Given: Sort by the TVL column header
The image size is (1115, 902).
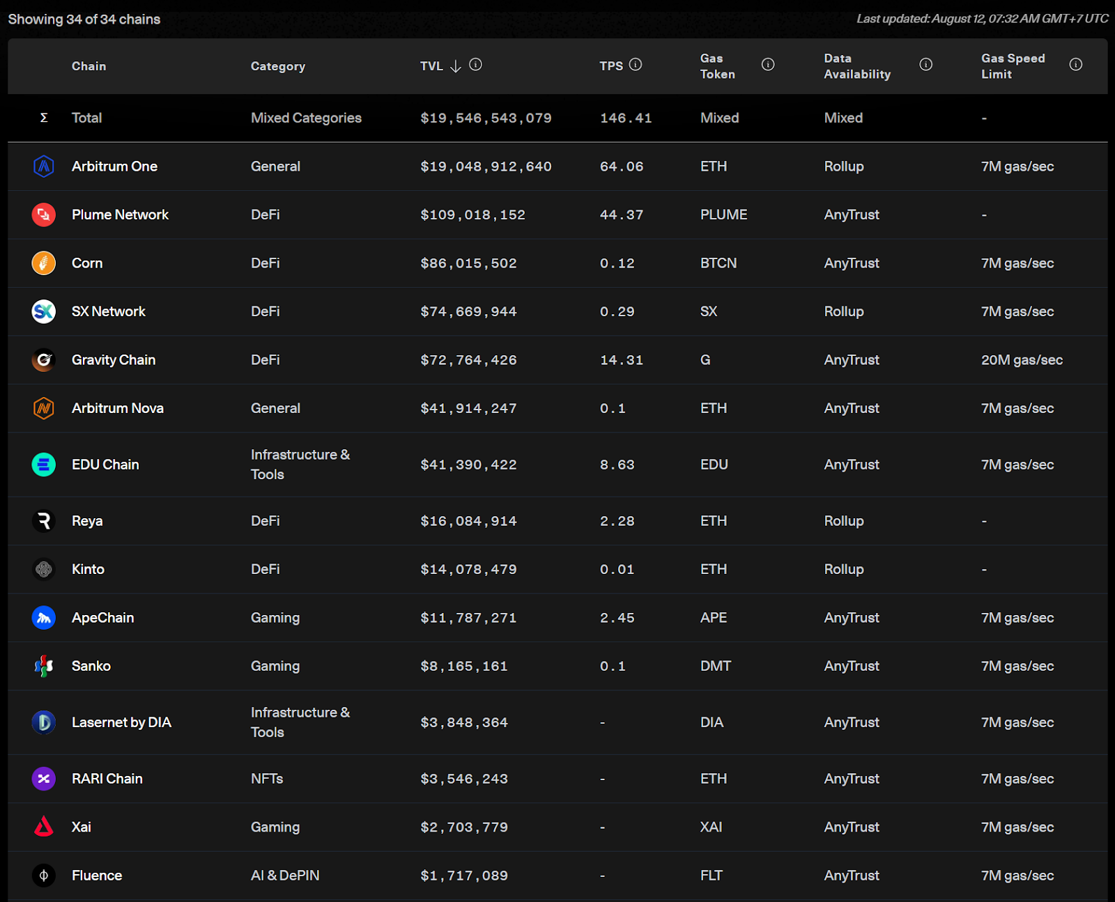Looking at the screenshot, I should tap(431, 66).
